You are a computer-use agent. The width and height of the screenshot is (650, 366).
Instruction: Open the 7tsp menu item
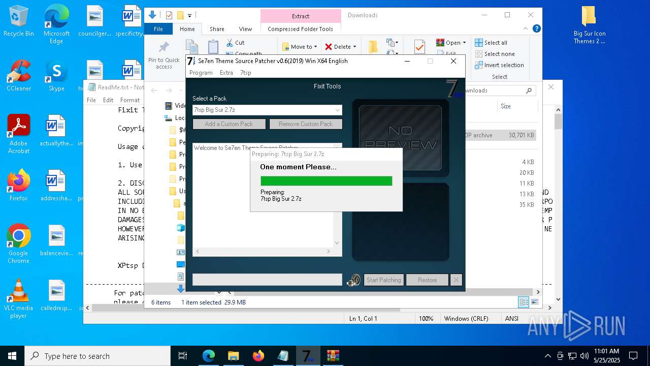pyautogui.click(x=246, y=73)
